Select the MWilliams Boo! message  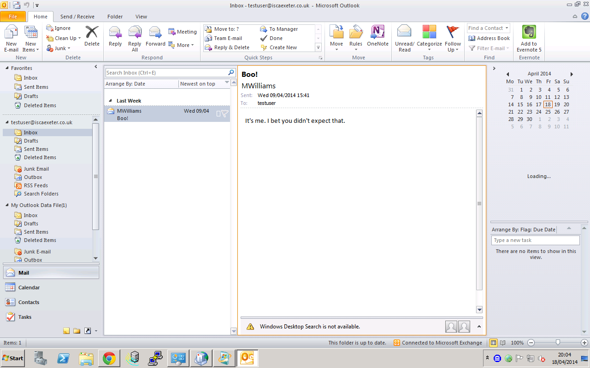pos(167,114)
